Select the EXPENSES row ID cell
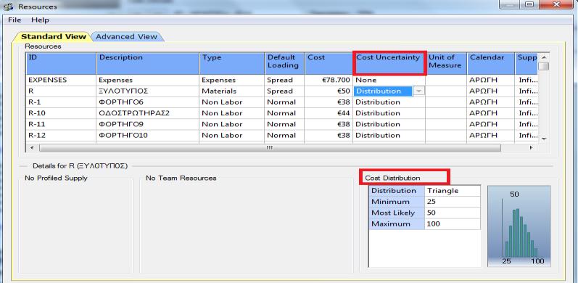The image size is (578, 283). (x=61, y=80)
